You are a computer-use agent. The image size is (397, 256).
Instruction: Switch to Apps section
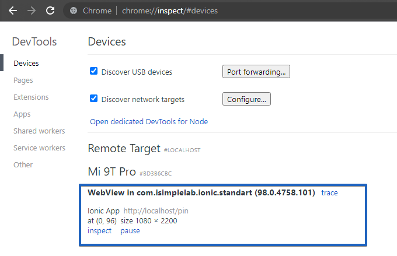tap(22, 114)
